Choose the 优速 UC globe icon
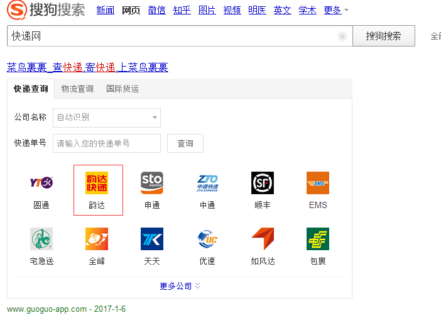This screenshot has width=441, height=325. (x=207, y=239)
